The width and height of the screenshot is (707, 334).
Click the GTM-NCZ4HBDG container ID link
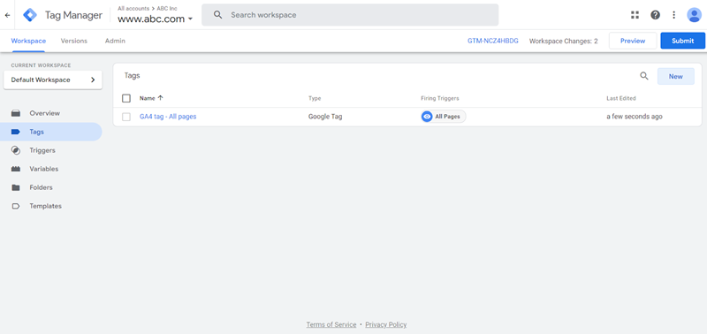493,41
